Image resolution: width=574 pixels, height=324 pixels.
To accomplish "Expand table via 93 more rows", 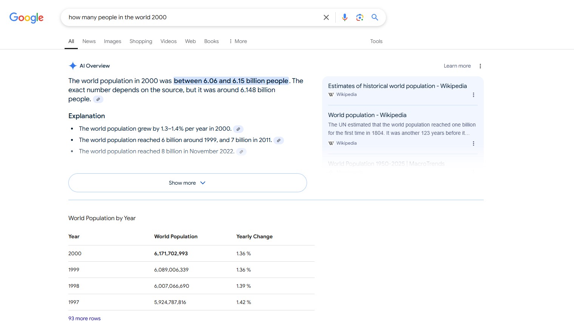I will [x=85, y=318].
